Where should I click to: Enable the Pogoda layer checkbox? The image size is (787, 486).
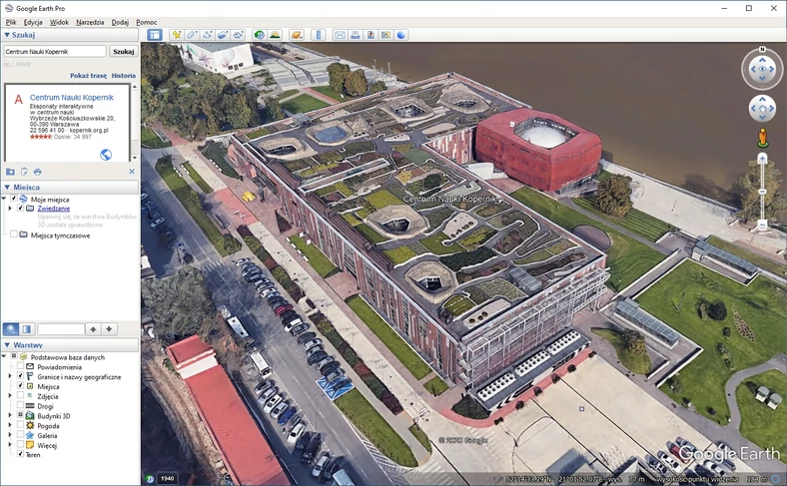point(20,425)
